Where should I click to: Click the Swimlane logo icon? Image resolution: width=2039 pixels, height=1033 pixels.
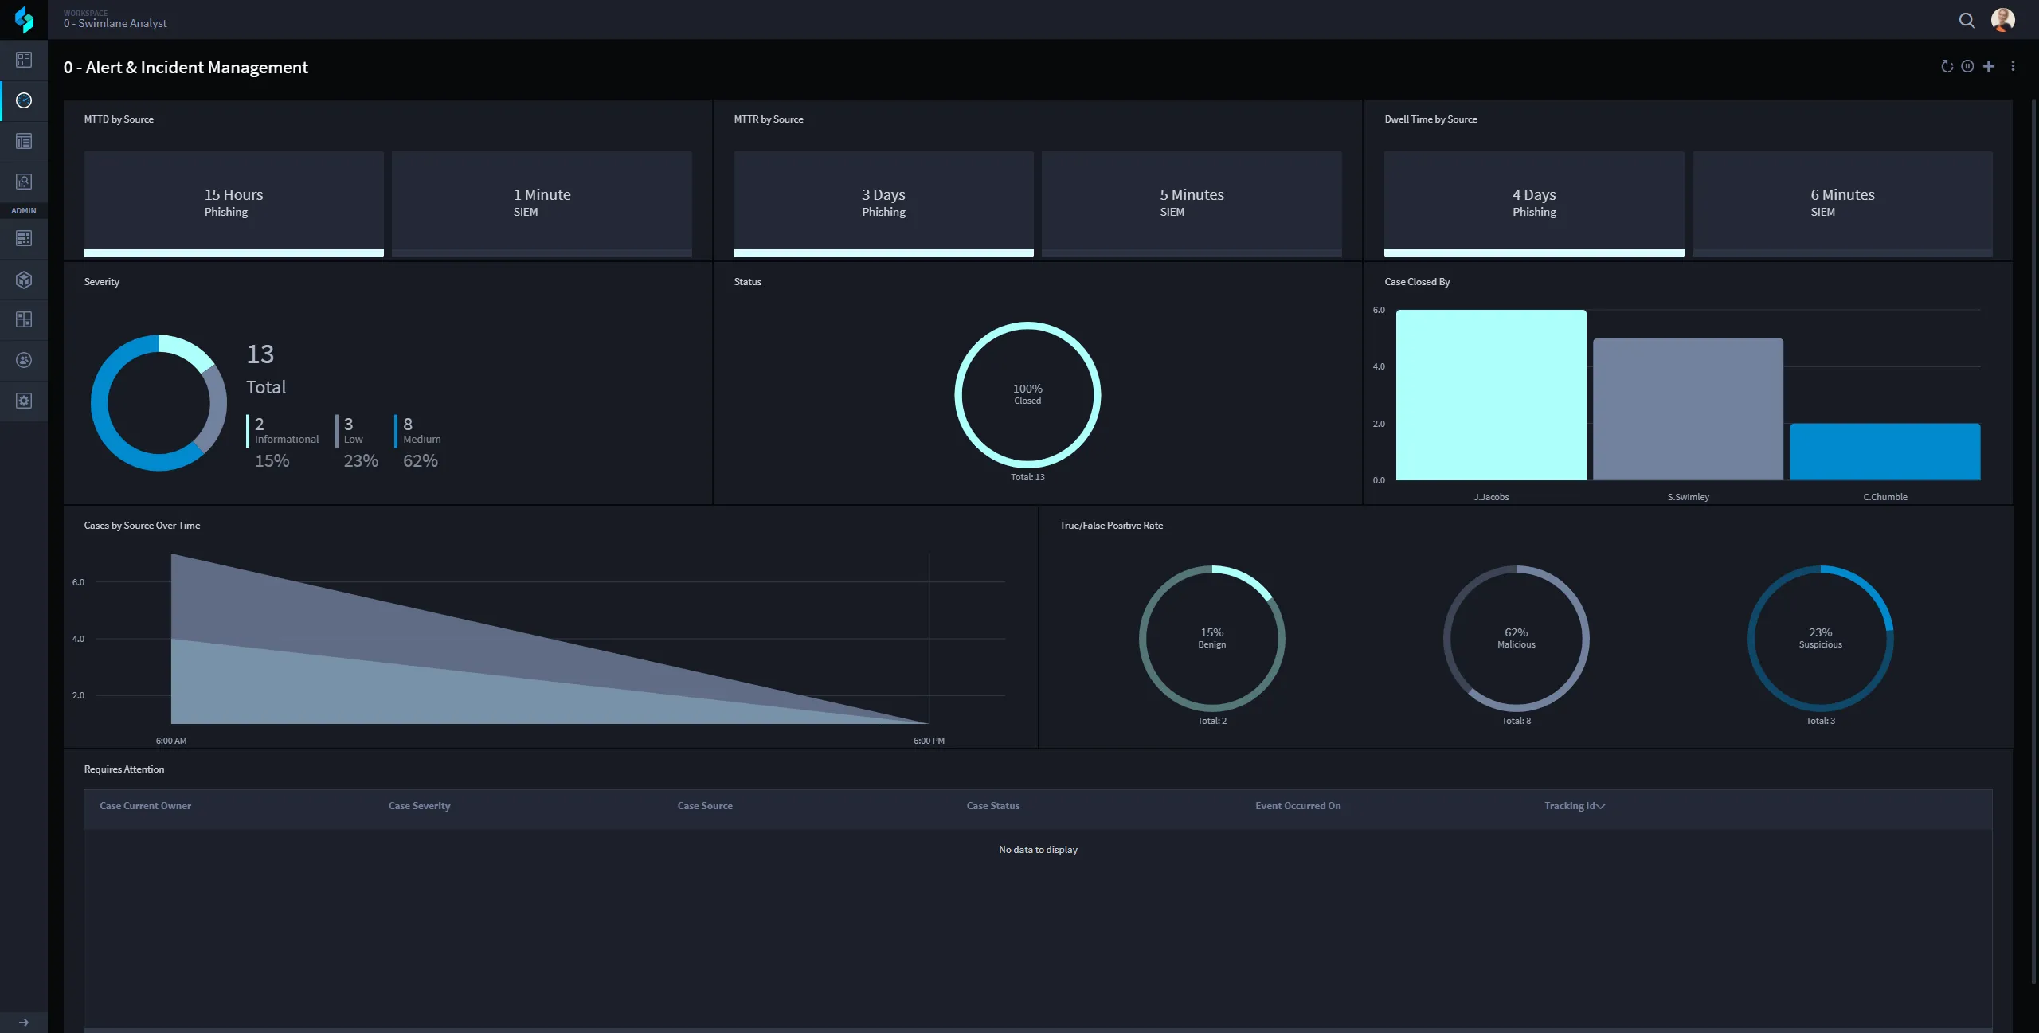tap(24, 19)
